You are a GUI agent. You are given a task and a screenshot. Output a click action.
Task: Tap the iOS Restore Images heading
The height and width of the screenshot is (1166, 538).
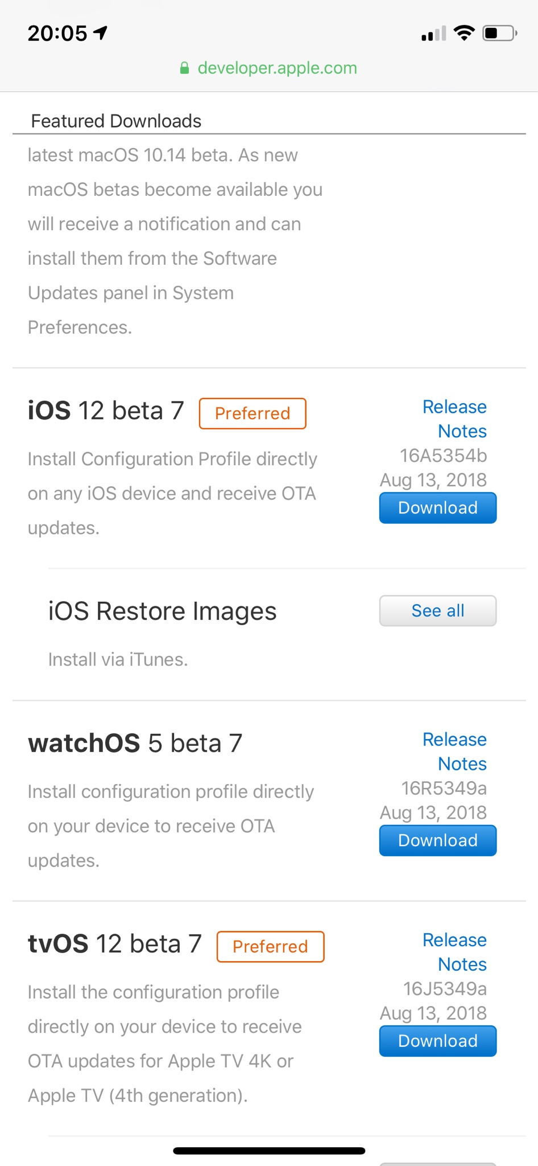point(162,611)
